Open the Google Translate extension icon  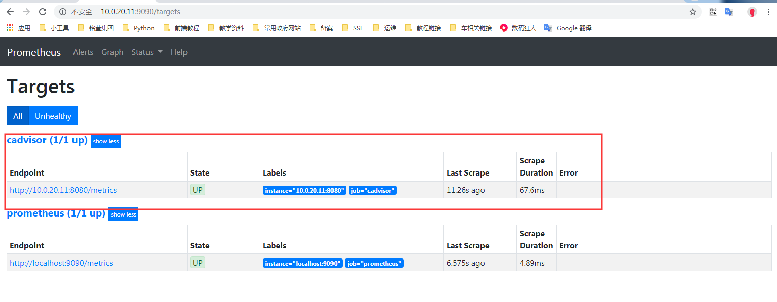[729, 12]
